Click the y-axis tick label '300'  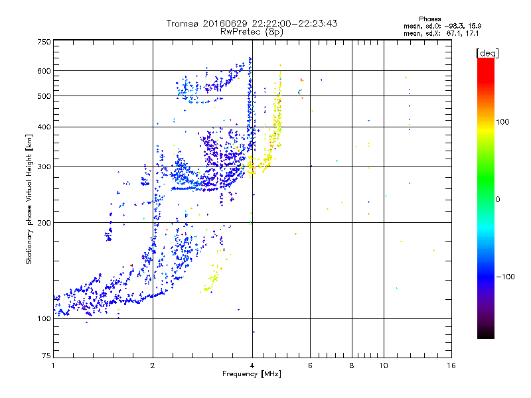44,167
